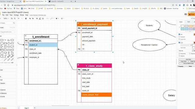Switch to the Text tab in format panel
The width and height of the screenshot is (195, 109).
[189, 22]
